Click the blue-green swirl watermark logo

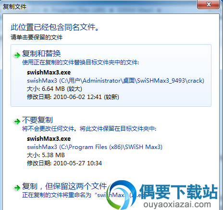pos(122,195)
